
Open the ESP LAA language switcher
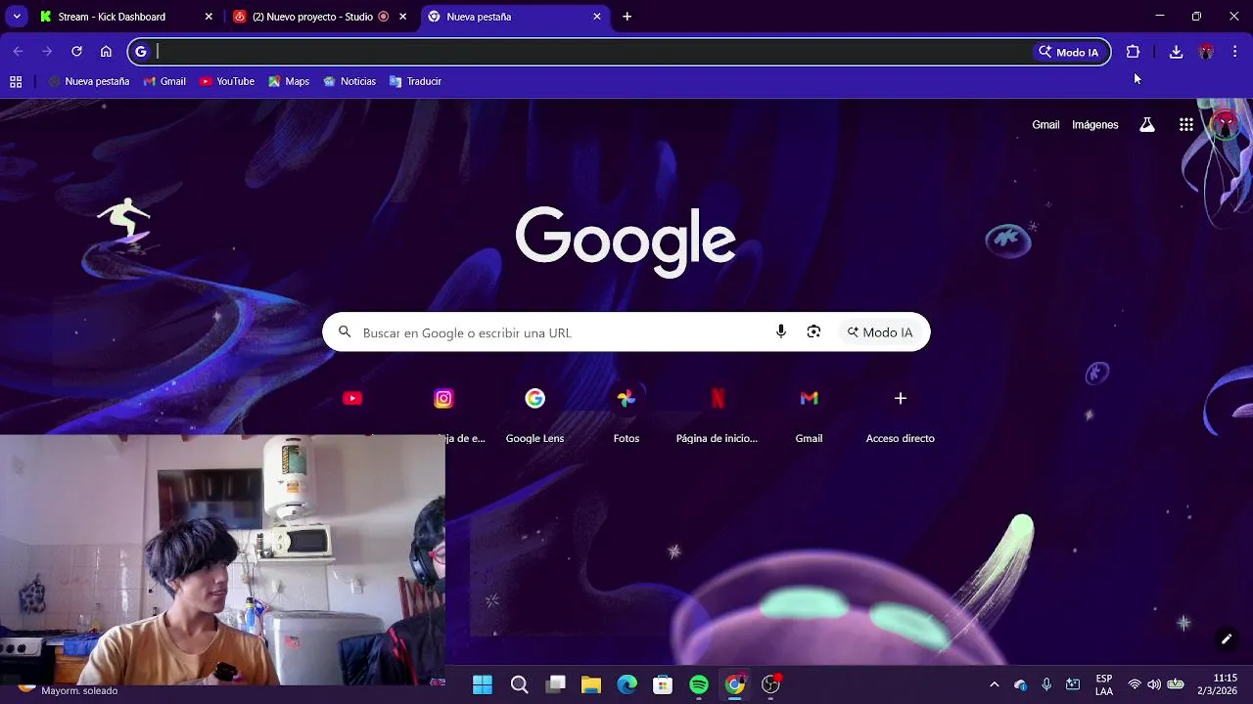(1104, 684)
